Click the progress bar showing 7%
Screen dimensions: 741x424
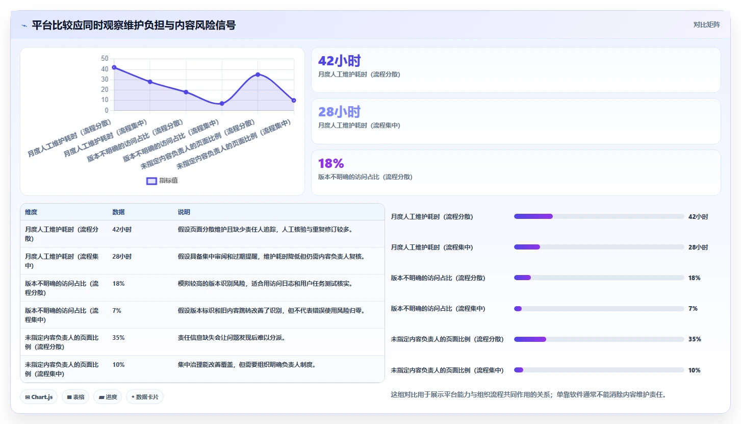pyautogui.click(x=599, y=309)
